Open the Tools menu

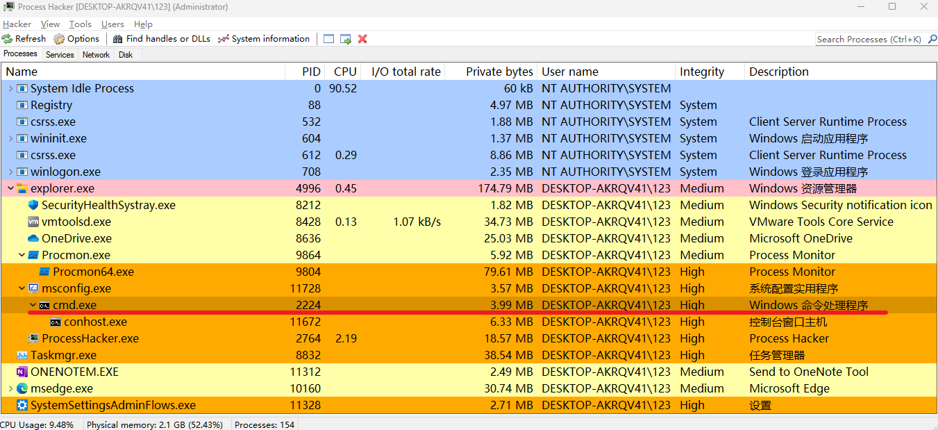(x=81, y=24)
